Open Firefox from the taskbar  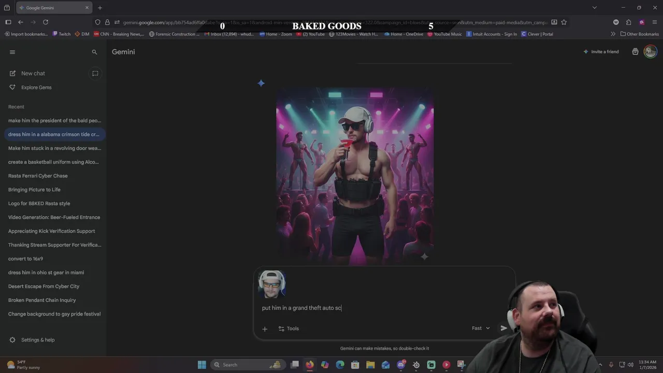tap(309, 365)
